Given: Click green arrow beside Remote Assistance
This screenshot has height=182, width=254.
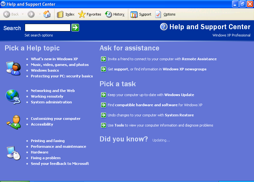Looking at the screenshot, I should [x=104, y=59].
